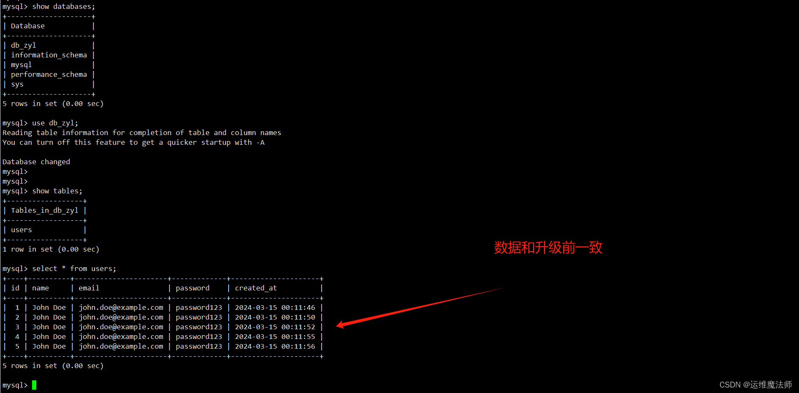Click the 'use db_zyl;' command line
Viewport: 799px width, 393px height.
click(55, 123)
